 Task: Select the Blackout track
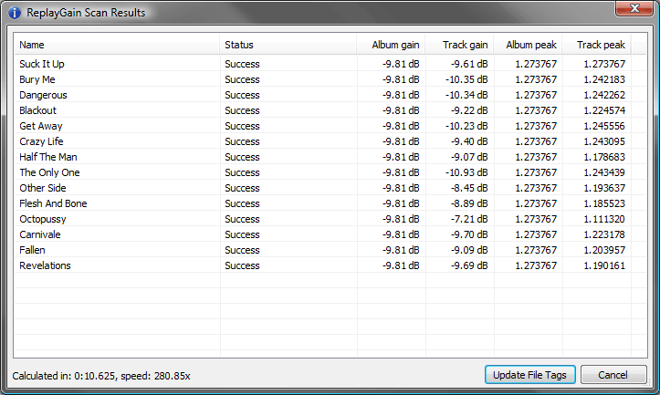pos(38,110)
